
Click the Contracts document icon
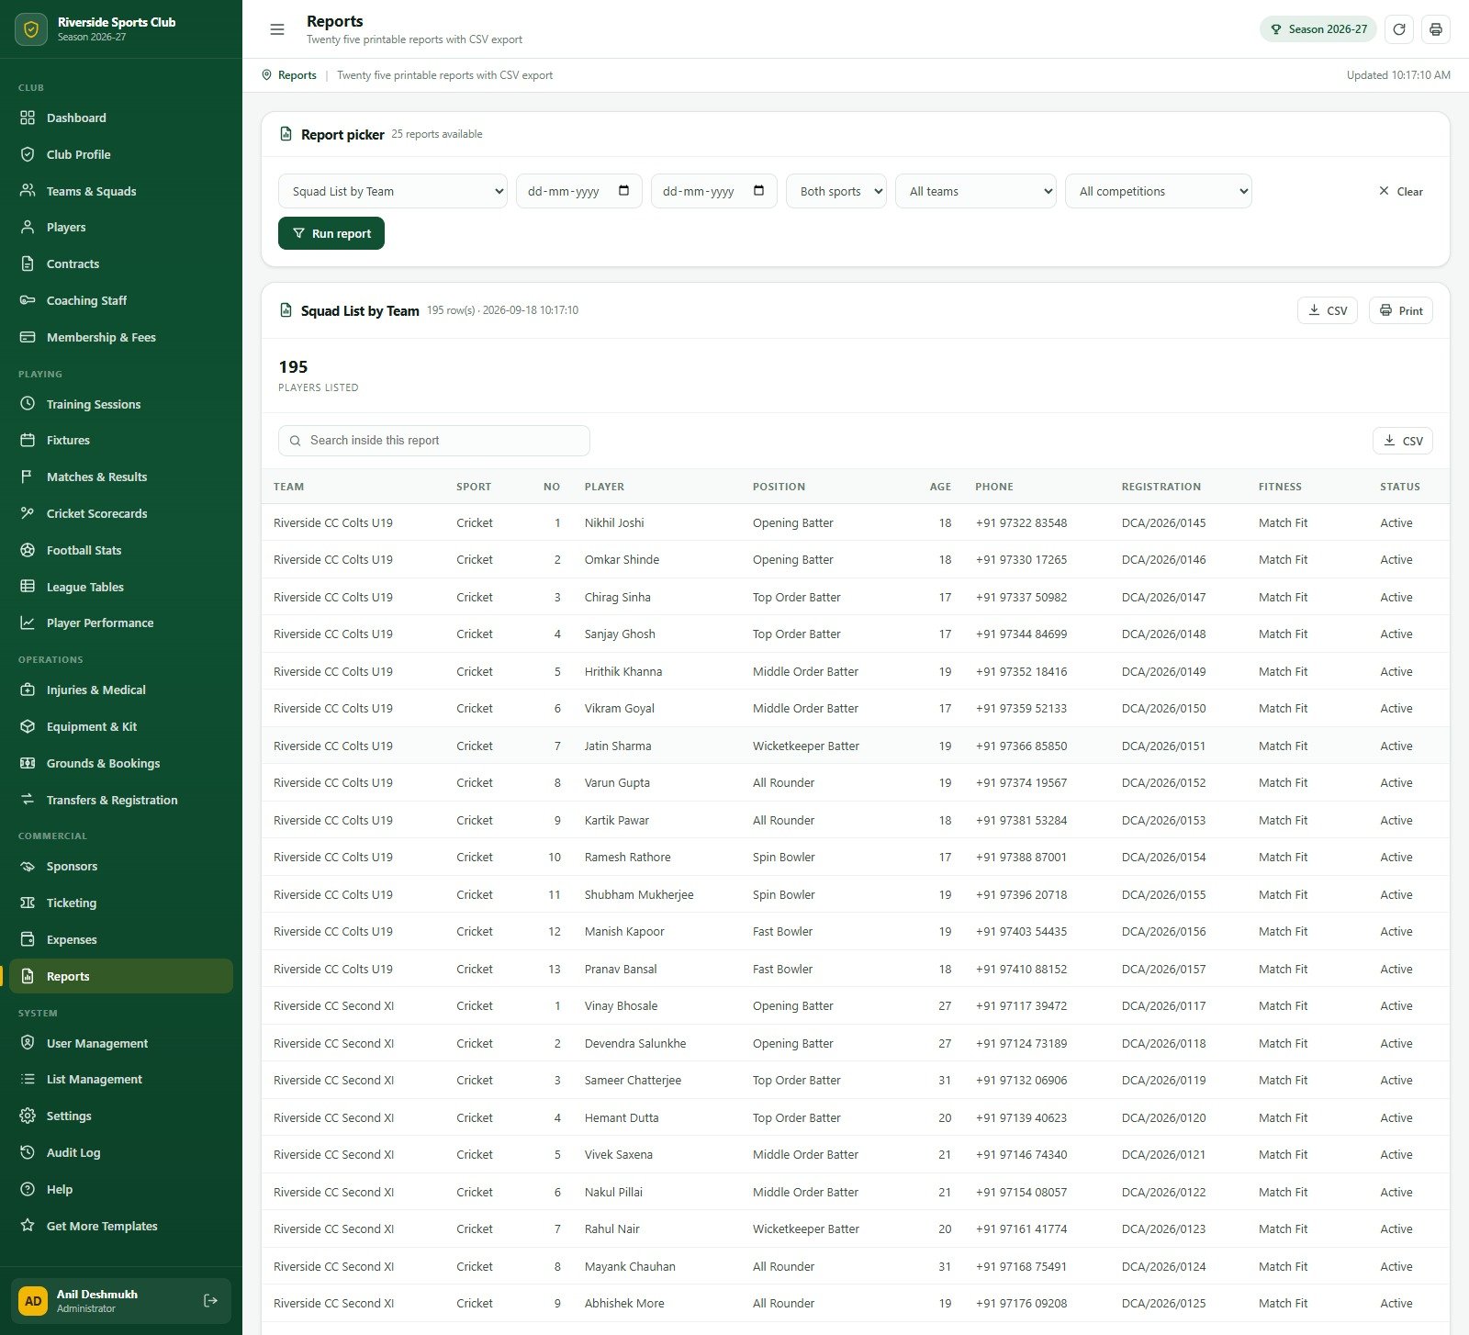point(28,264)
